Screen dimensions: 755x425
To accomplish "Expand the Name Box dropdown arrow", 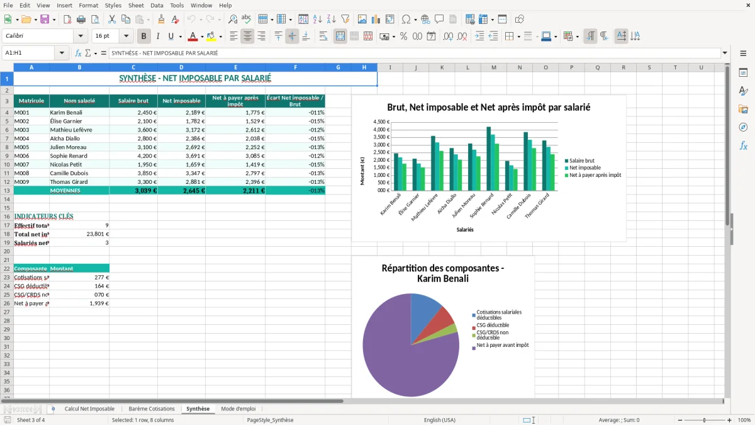I will pos(62,54).
